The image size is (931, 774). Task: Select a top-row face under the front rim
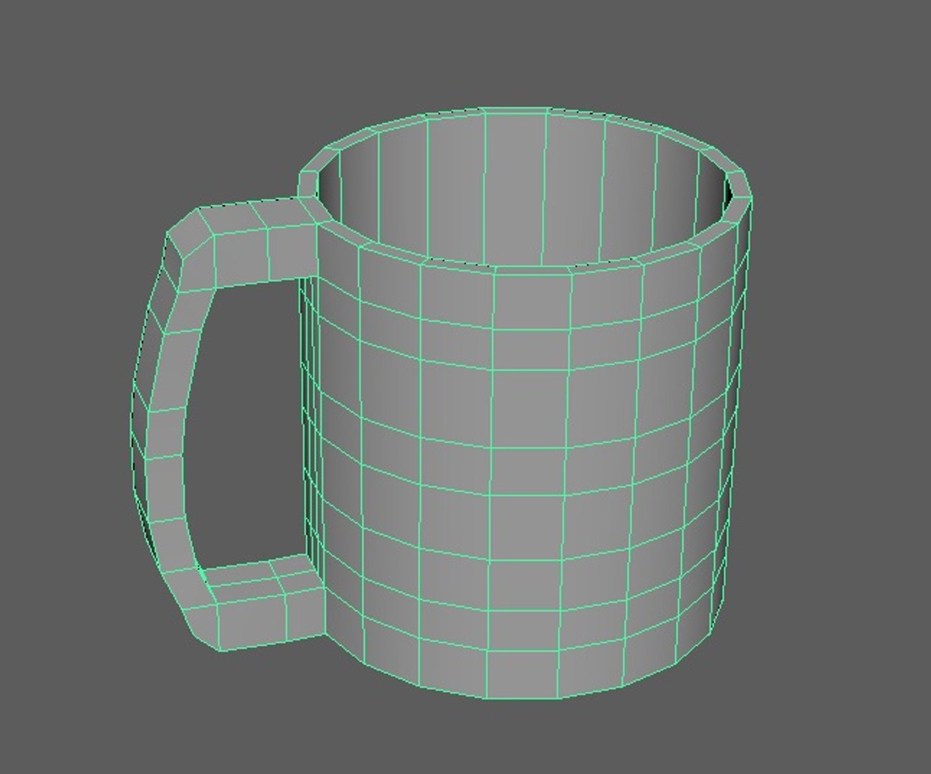click(532, 294)
